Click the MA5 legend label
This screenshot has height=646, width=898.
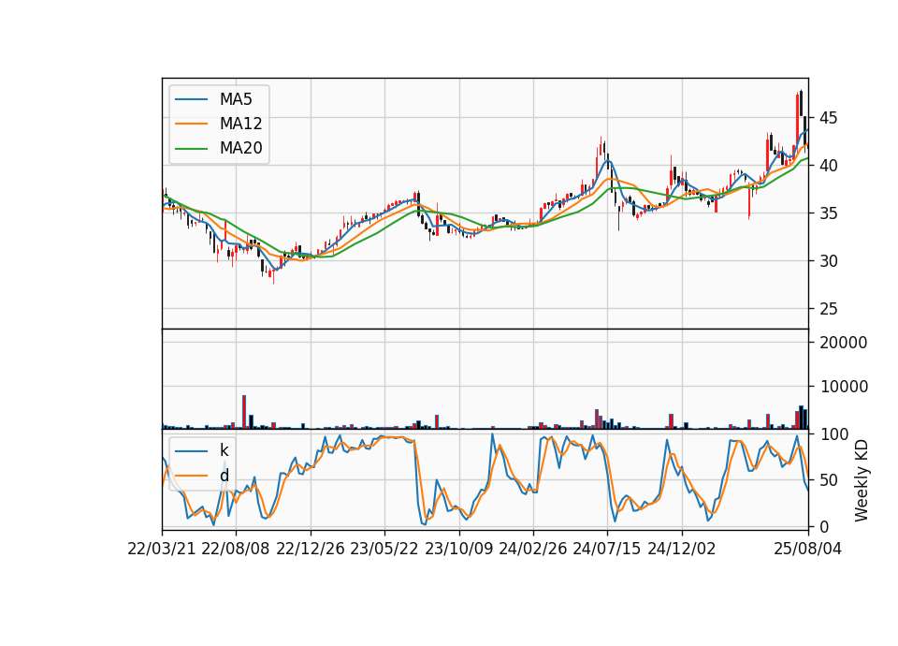point(236,99)
